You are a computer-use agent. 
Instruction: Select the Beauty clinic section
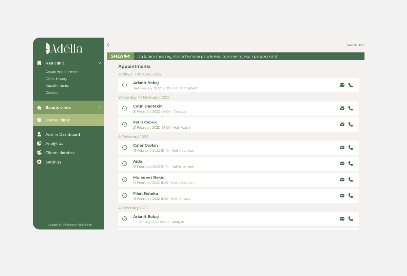[x=68, y=108]
